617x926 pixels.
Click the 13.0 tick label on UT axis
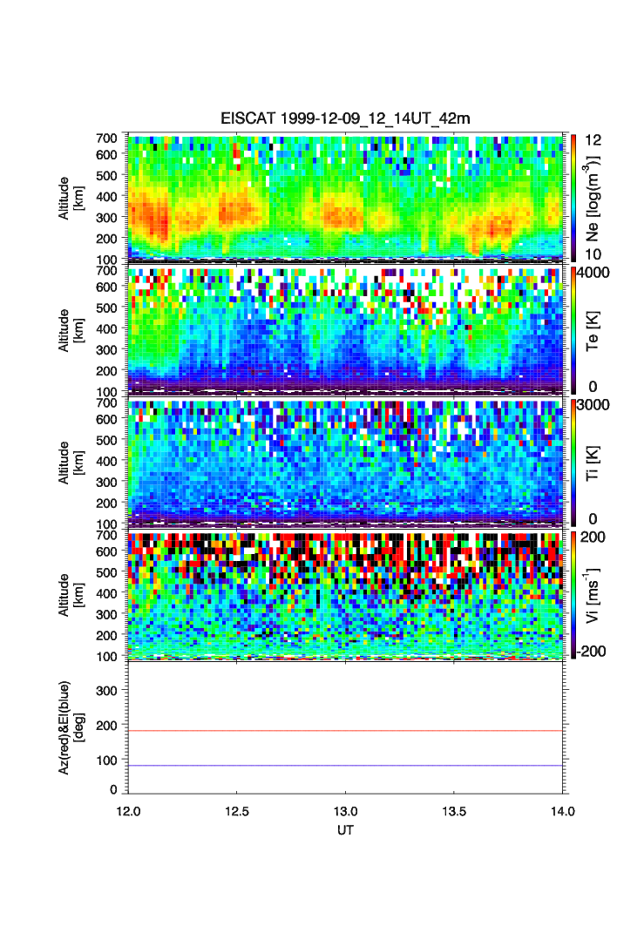coord(346,810)
